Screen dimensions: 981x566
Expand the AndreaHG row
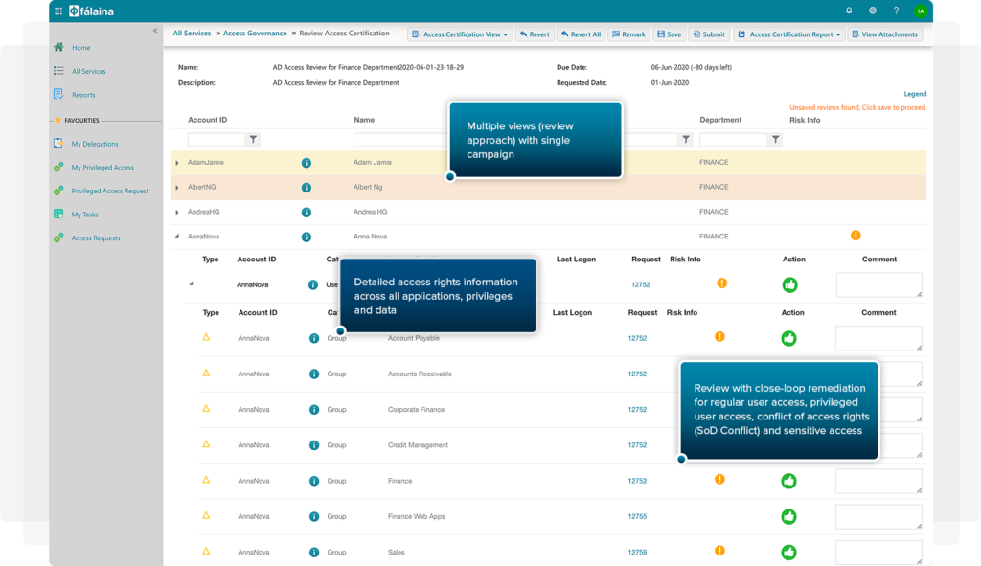(177, 212)
